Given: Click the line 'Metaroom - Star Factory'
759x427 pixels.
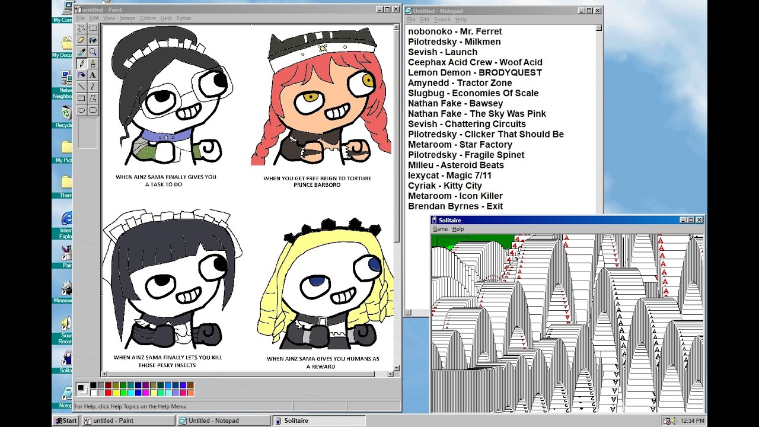Looking at the screenshot, I should pyautogui.click(x=460, y=145).
